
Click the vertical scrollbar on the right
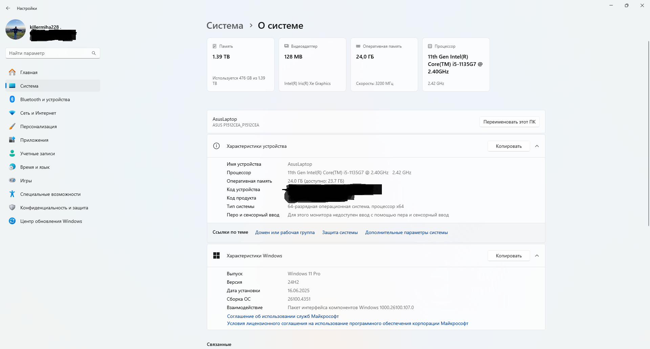(x=648, y=133)
